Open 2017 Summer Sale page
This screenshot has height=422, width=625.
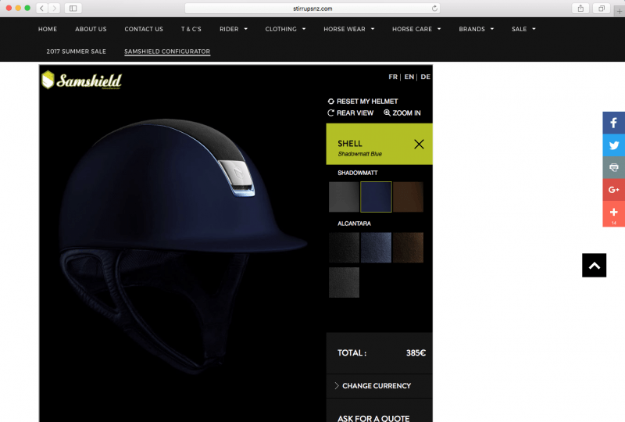pyautogui.click(x=76, y=52)
